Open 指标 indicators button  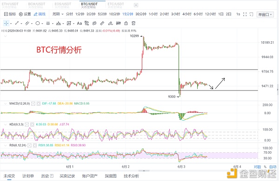click(10, 14)
